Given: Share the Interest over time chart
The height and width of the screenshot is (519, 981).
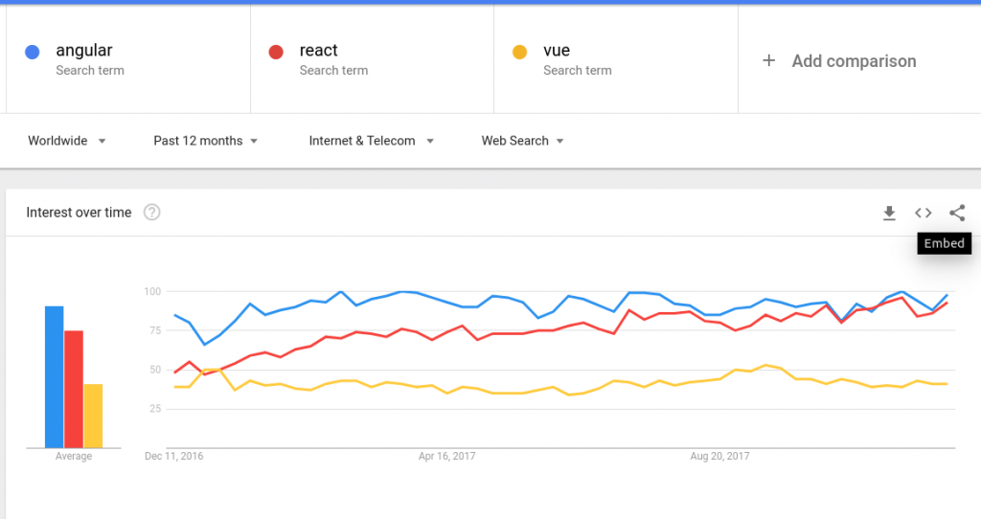Looking at the screenshot, I should click(x=957, y=213).
